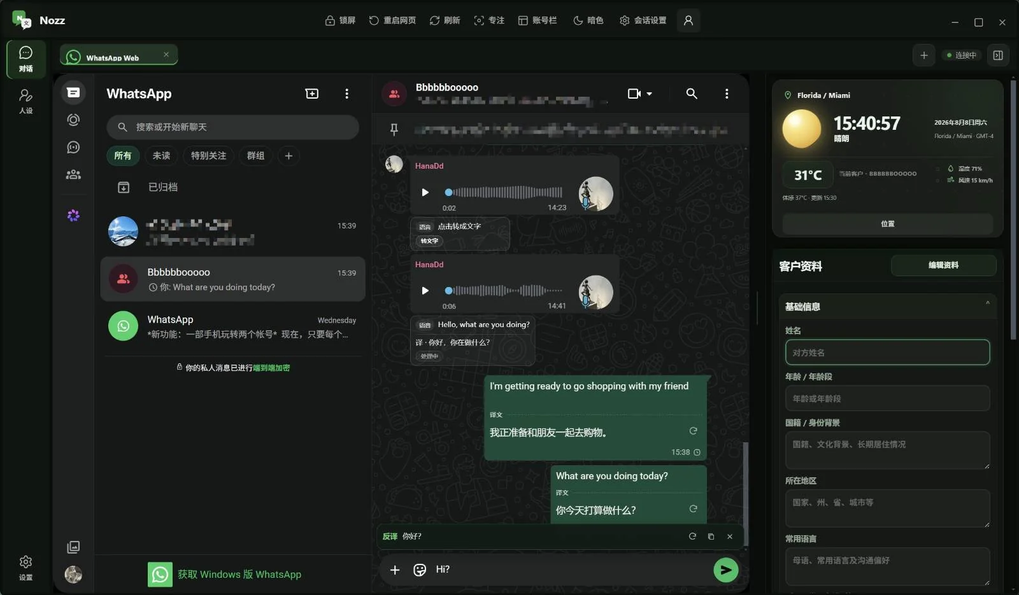The width and height of the screenshot is (1019, 595).
Task: Open 会话设置 session settings
Action: [x=643, y=20]
